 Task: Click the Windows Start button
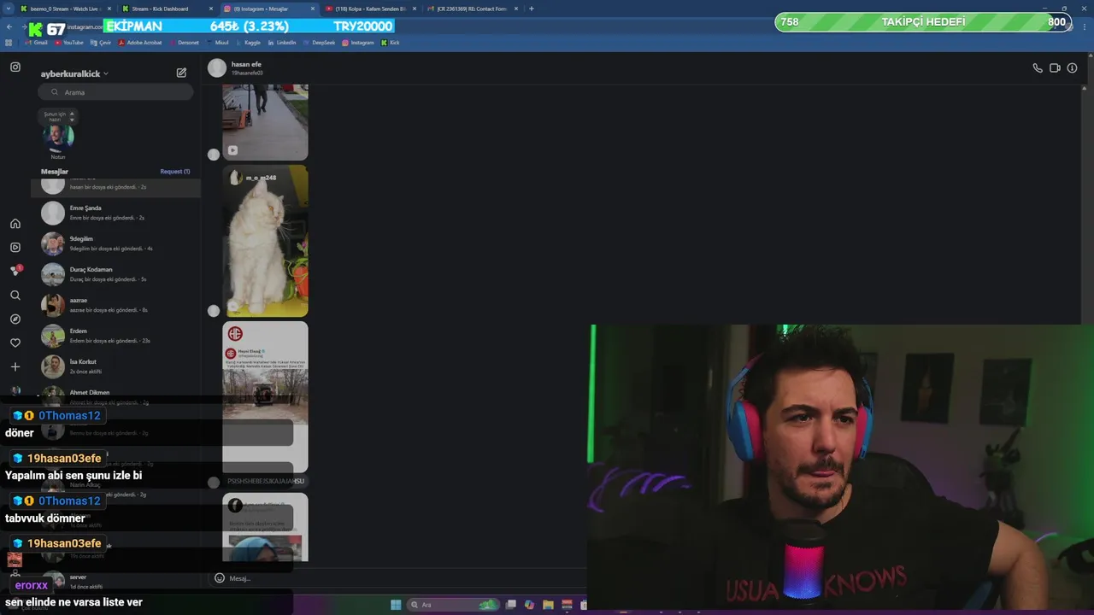tap(396, 605)
